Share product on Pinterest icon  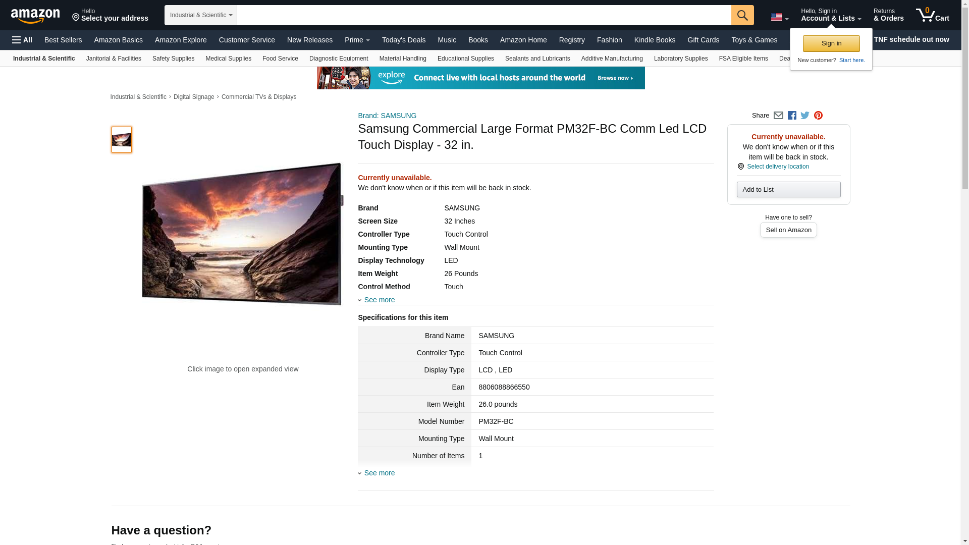tap(818, 116)
